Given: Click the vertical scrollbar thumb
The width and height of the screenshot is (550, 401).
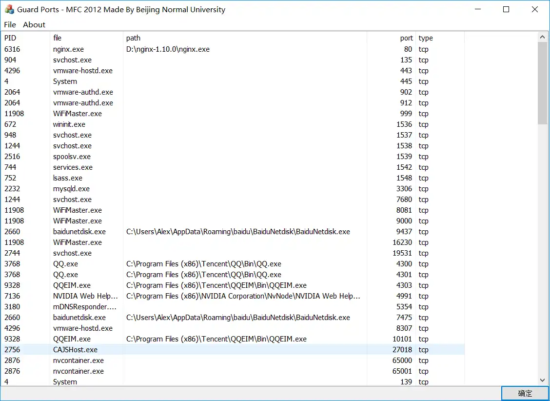Looking at the screenshot, I should pos(542,83).
